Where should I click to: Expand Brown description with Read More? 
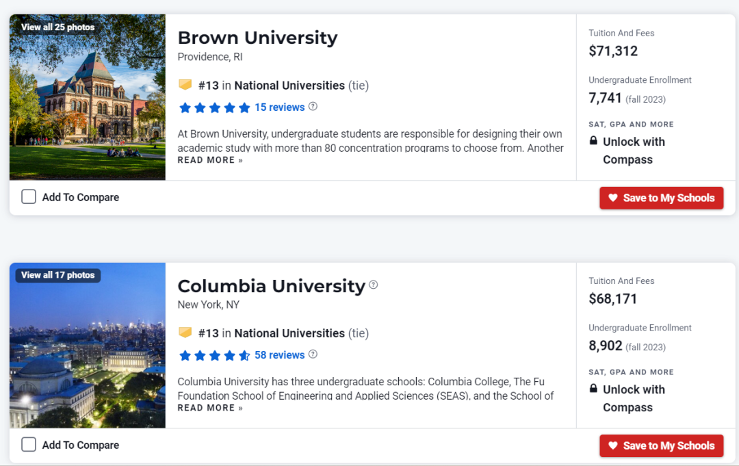pyautogui.click(x=210, y=160)
